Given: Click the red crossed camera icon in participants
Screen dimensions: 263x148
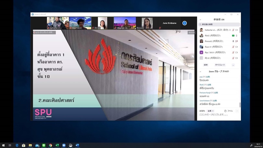Looking at the screenshot, I should (x=236, y=41).
